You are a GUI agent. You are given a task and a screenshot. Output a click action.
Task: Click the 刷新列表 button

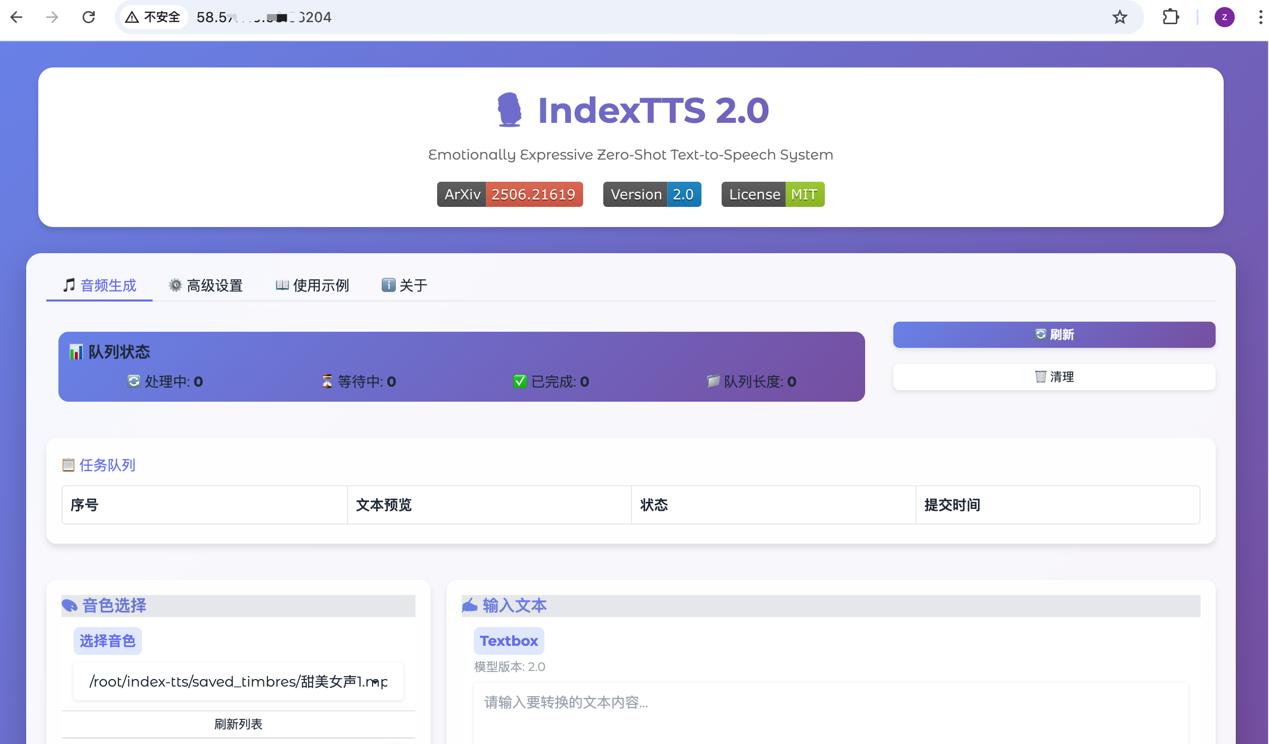(x=238, y=724)
